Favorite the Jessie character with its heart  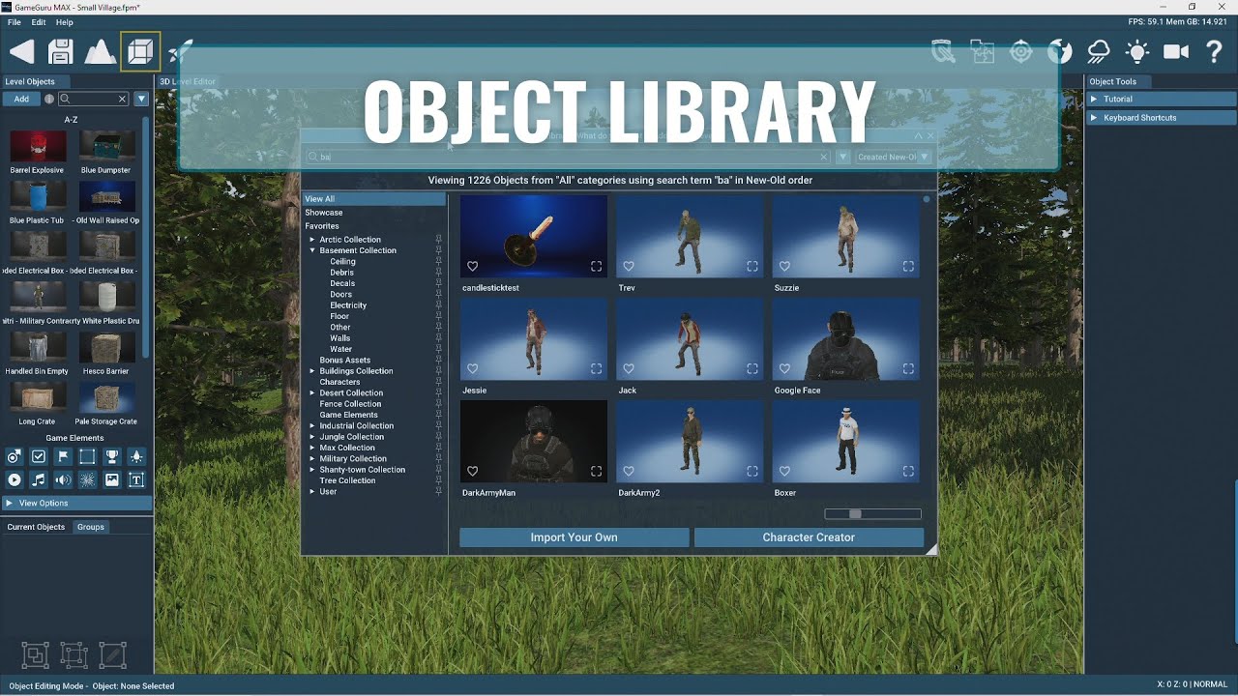pos(473,368)
